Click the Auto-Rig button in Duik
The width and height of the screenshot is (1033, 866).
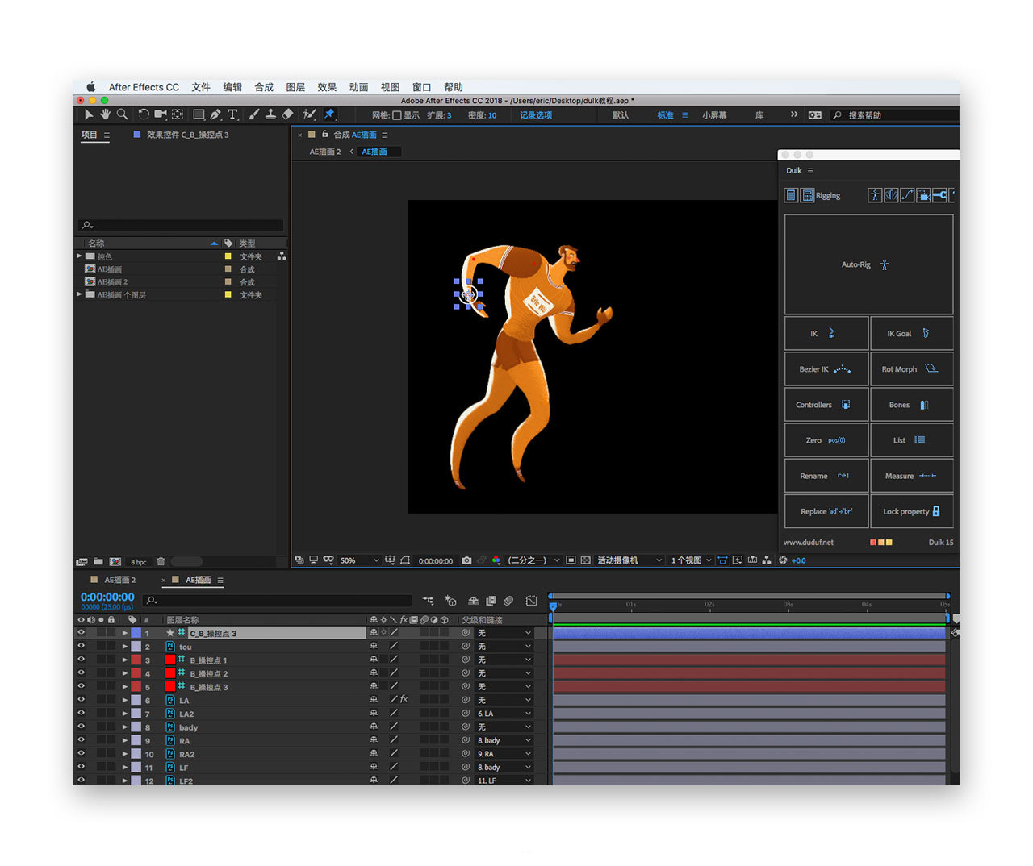coord(868,264)
